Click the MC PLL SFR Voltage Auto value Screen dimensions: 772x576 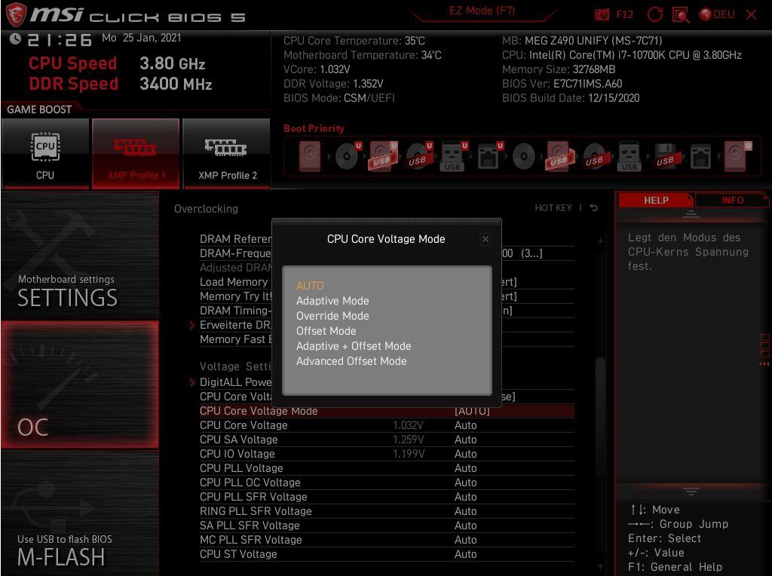(x=466, y=540)
